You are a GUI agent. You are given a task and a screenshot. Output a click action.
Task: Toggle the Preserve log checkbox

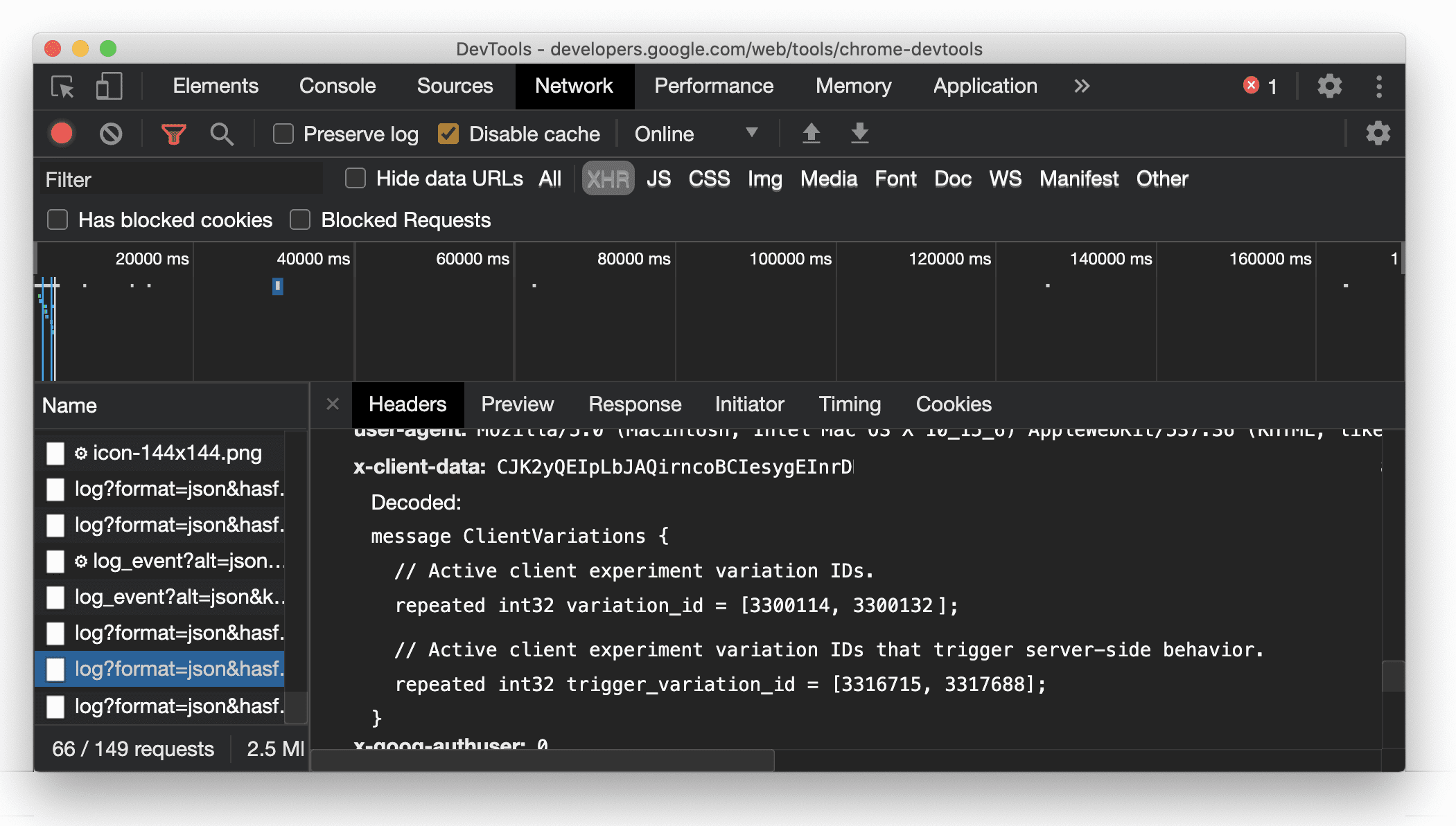pyautogui.click(x=283, y=134)
